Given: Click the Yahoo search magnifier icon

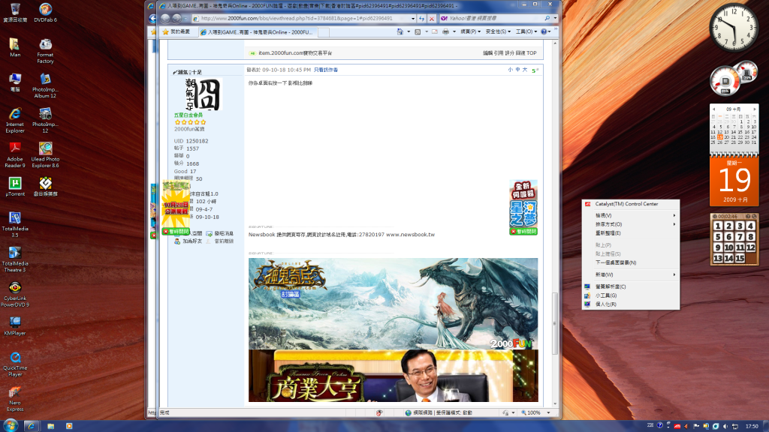Looking at the screenshot, I should (x=547, y=19).
